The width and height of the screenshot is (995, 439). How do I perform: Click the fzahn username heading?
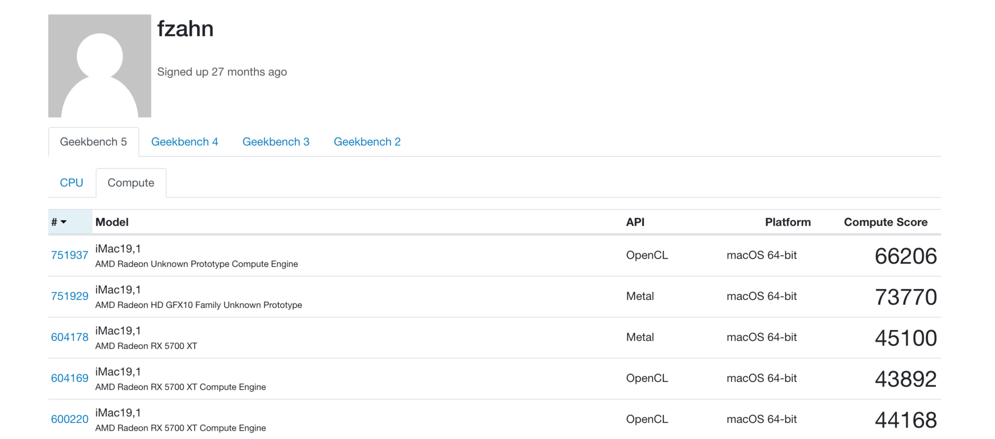[x=185, y=29]
